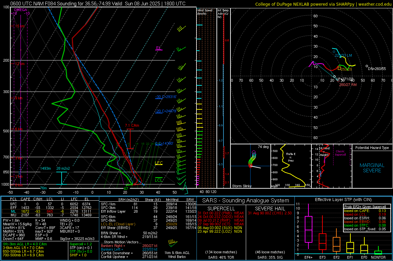Click the 06 Aug 03 00Z (SUX) NON analog
This screenshot has height=261, width=393.
(220, 228)
